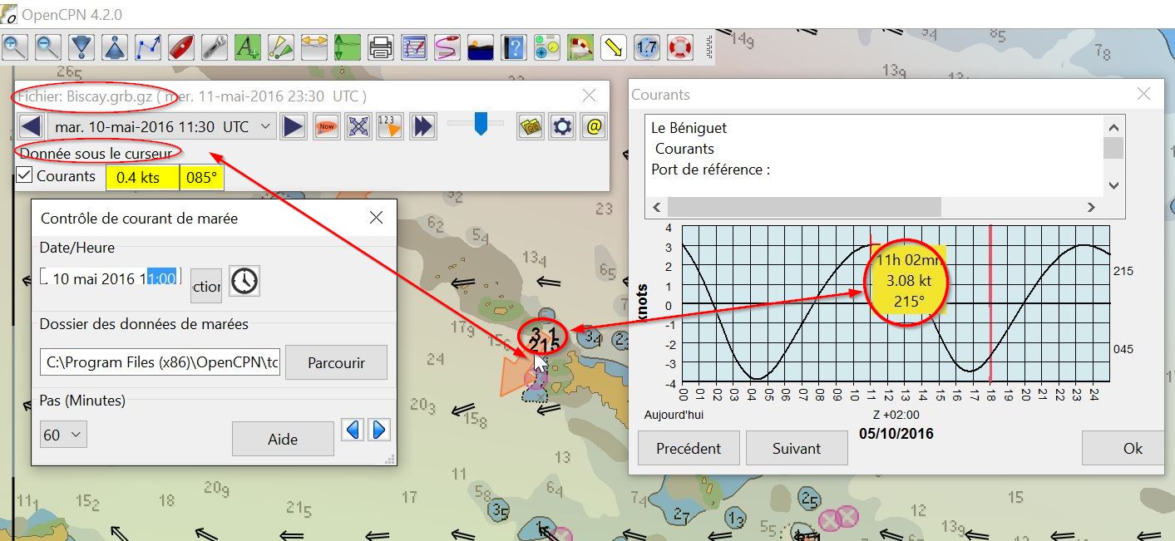Click the 'Le Béniguet' station text
The image size is (1175, 541).
pos(689,128)
